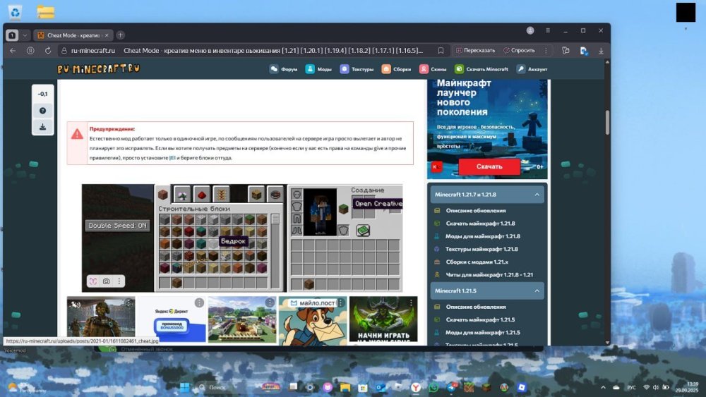The height and width of the screenshot is (397, 706).
Task: Open the three-dot options beside Спросить
Action: click(x=546, y=50)
